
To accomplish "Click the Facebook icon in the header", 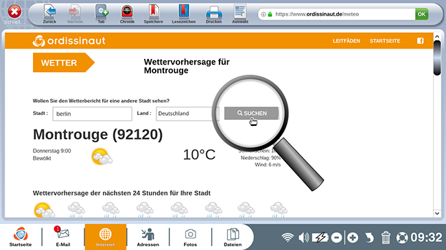I will pyautogui.click(x=420, y=41).
